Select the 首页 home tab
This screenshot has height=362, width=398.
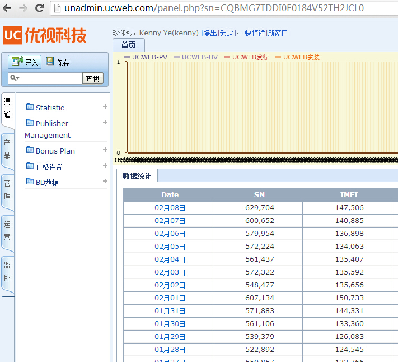pos(128,45)
